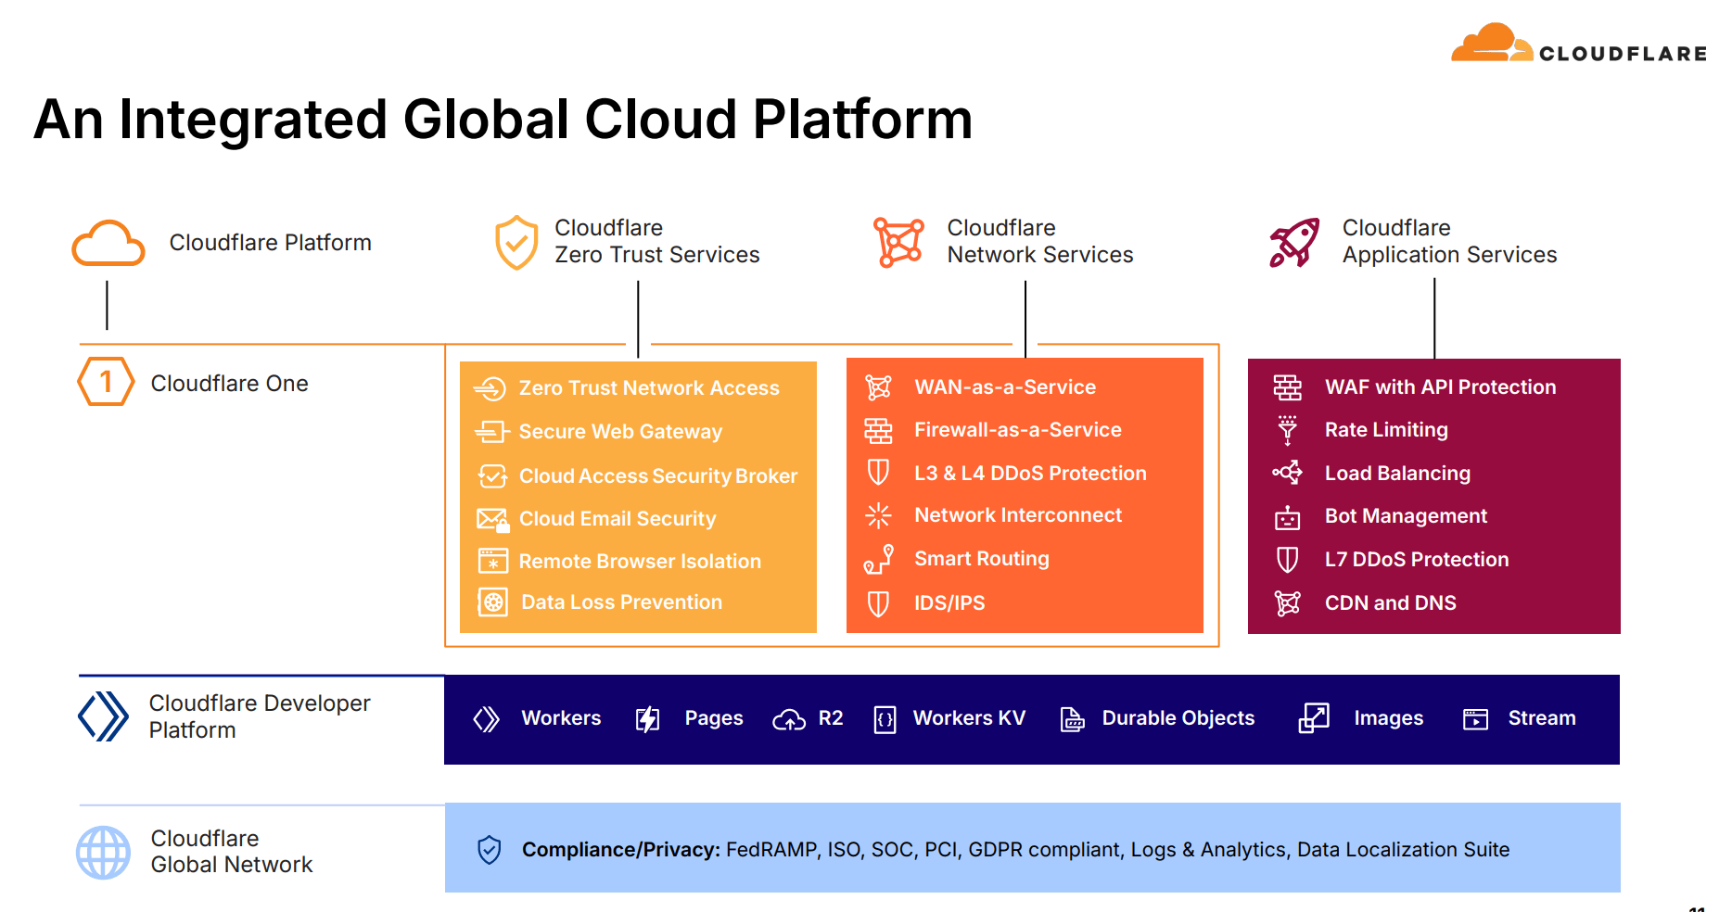Select the Cloudflare One hexagon icon

(106, 382)
